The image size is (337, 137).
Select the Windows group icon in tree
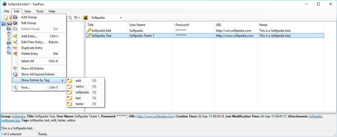pyautogui.click(x=9, y=33)
